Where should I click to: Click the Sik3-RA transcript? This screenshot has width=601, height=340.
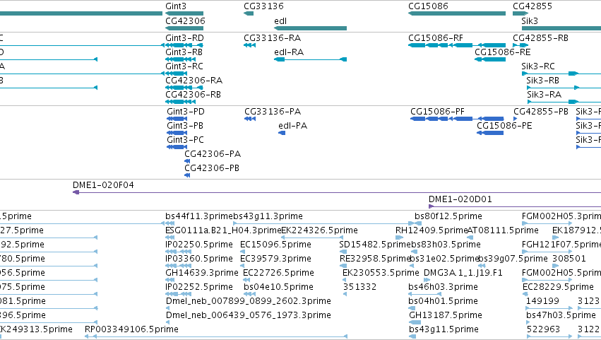564,102
